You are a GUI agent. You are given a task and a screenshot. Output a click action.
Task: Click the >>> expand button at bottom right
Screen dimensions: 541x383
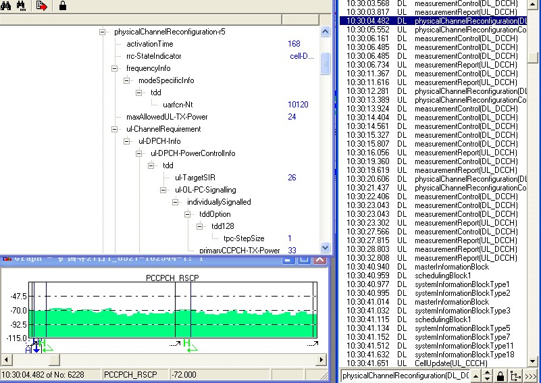pyautogui.click(x=532, y=376)
